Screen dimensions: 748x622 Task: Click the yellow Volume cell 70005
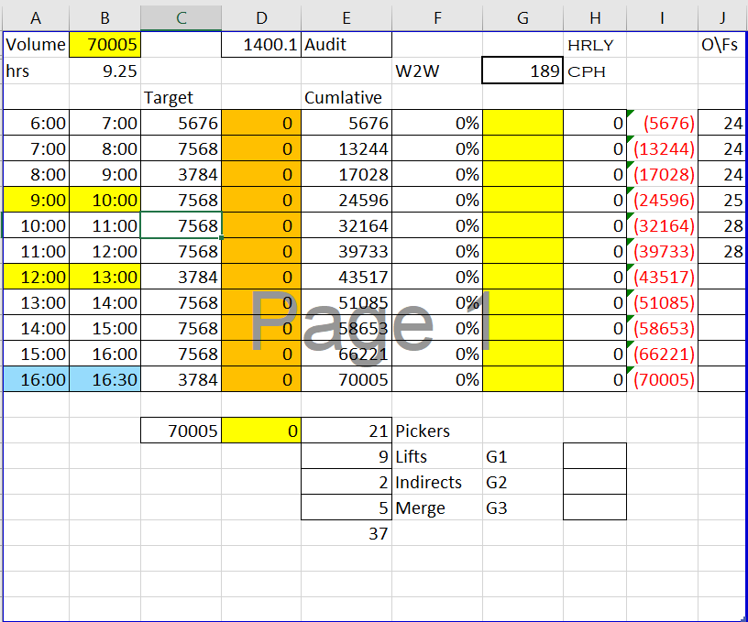click(x=104, y=45)
